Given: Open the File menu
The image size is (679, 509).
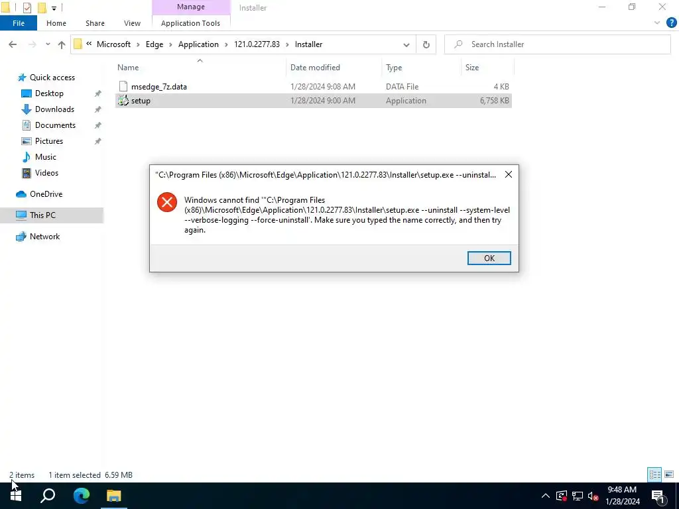Looking at the screenshot, I should click(19, 23).
